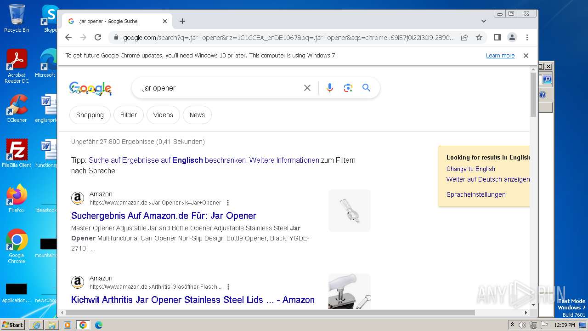Switch to Shopping results tab
This screenshot has height=331, width=588.
[90, 115]
